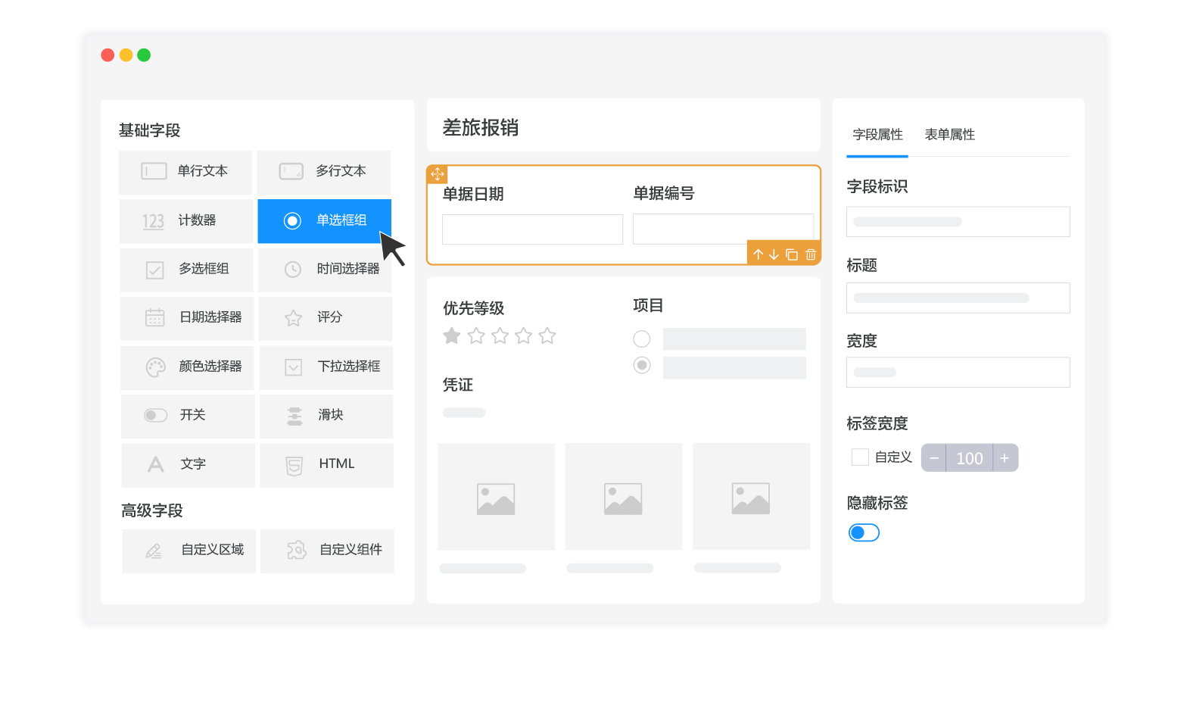Decrease label width with the minus button
The image size is (1190, 727).
point(934,458)
